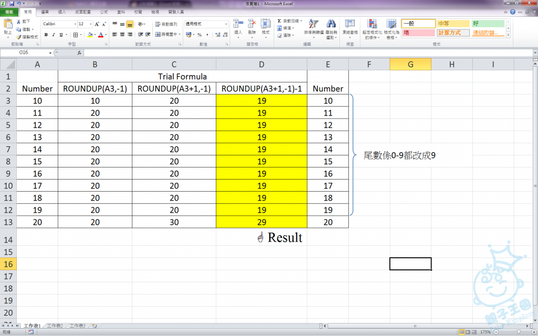538x336 pixels.
Task: Expand the 跨欄置中 merge dropdown arrow
Action: point(180,35)
